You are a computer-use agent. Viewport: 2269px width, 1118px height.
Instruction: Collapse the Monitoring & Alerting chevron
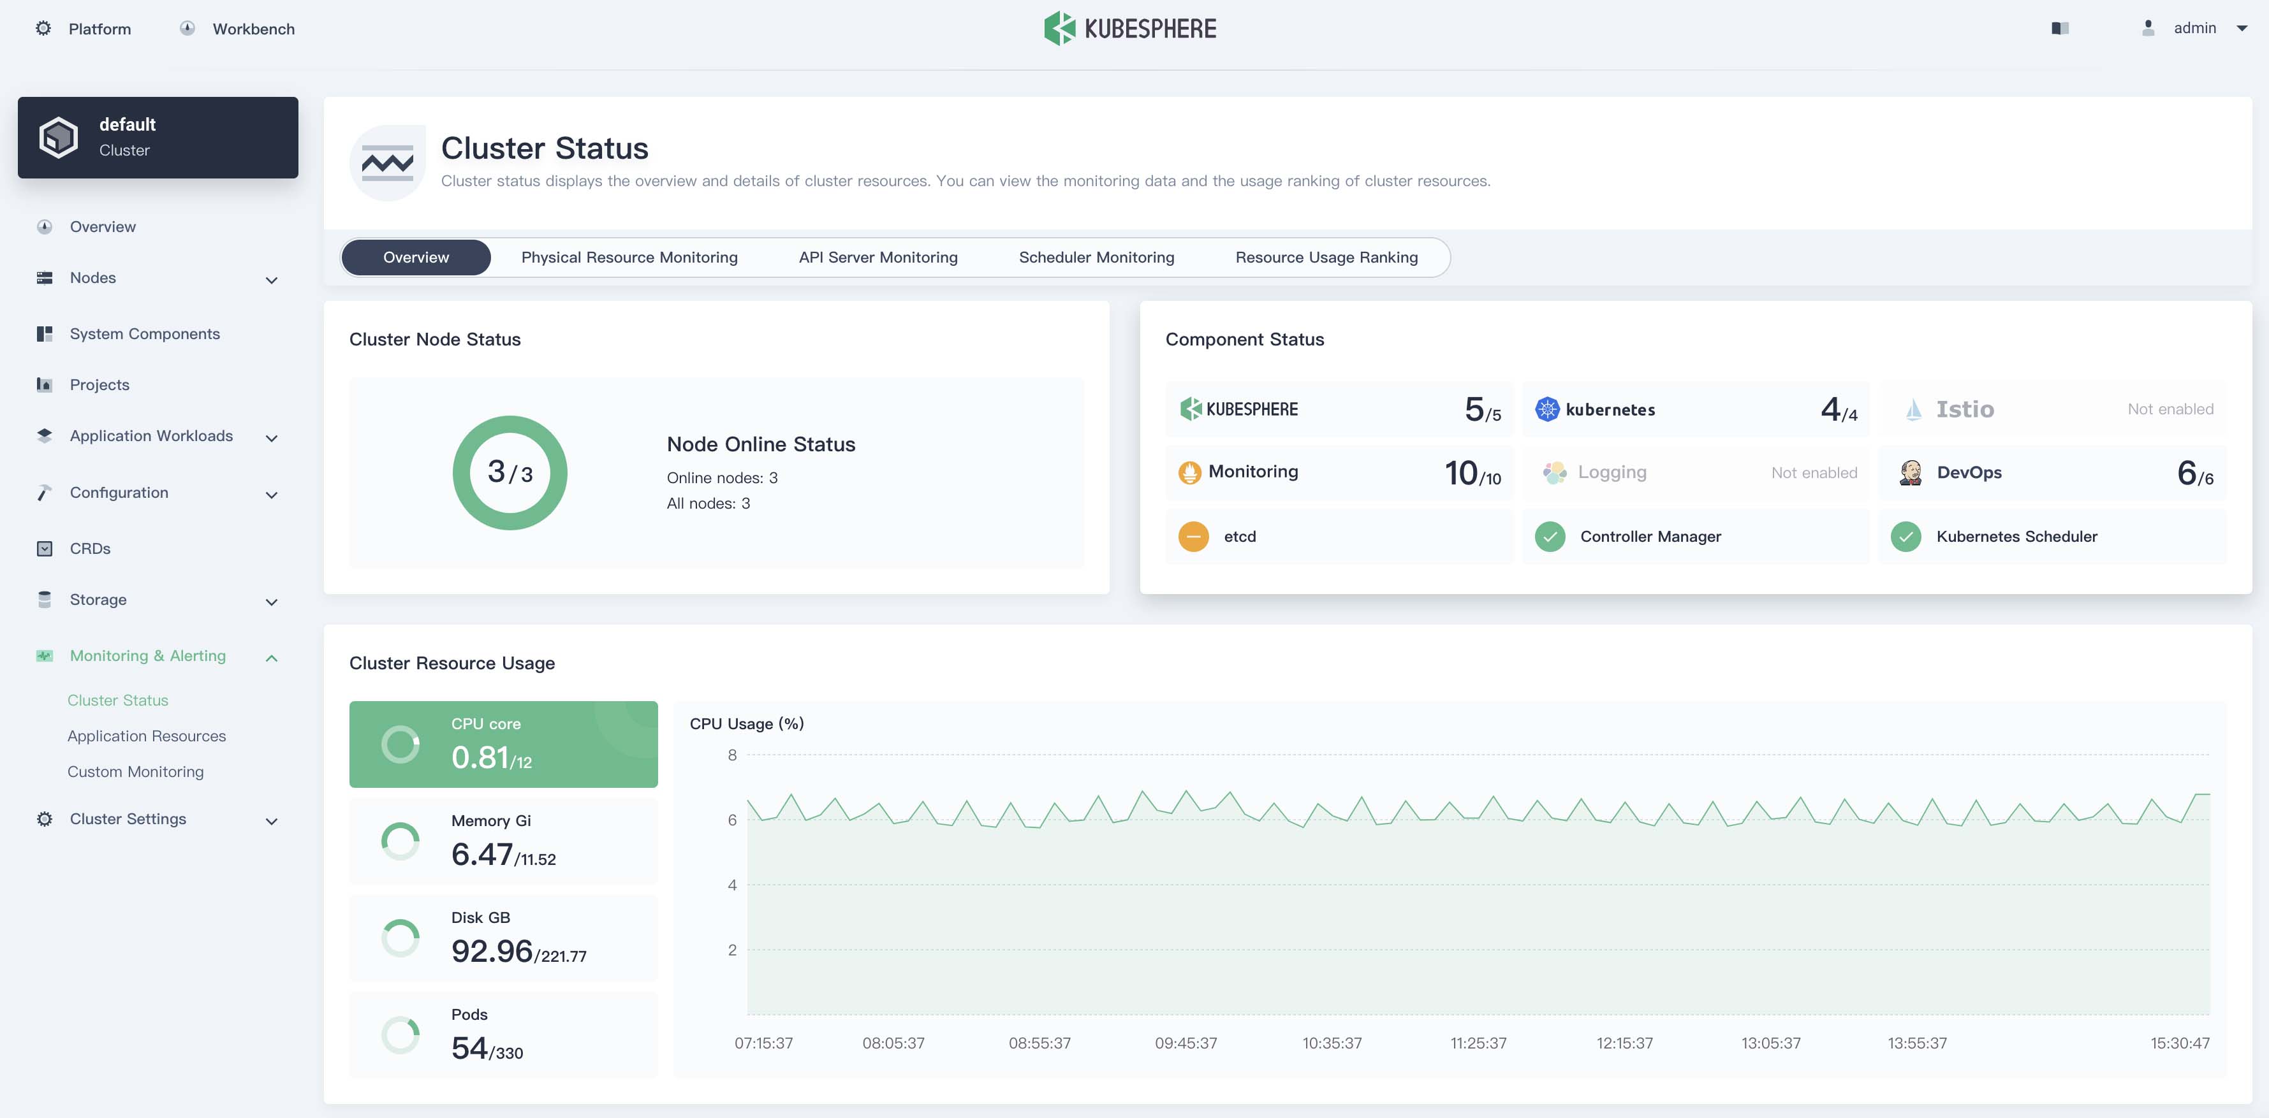click(272, 658)
